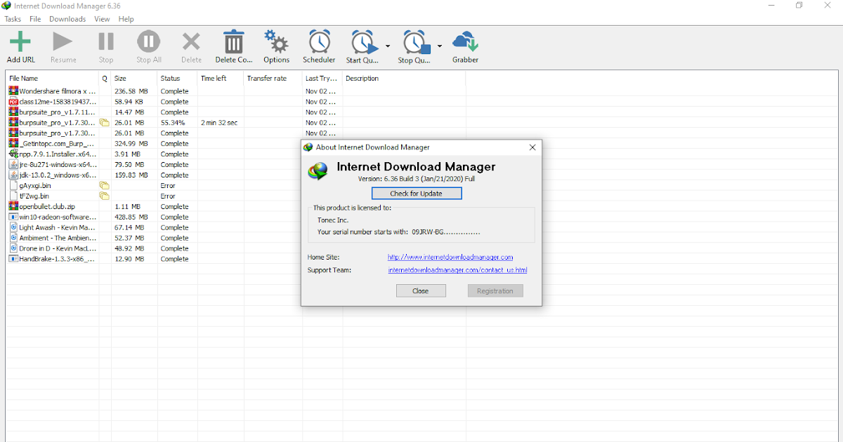Select the Ambiment - The Ambient file row
Image resolution: width=843 pixels, height=442 pixels.
155,239
